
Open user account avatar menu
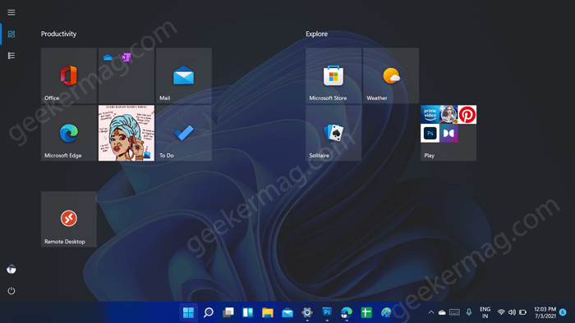11,269
